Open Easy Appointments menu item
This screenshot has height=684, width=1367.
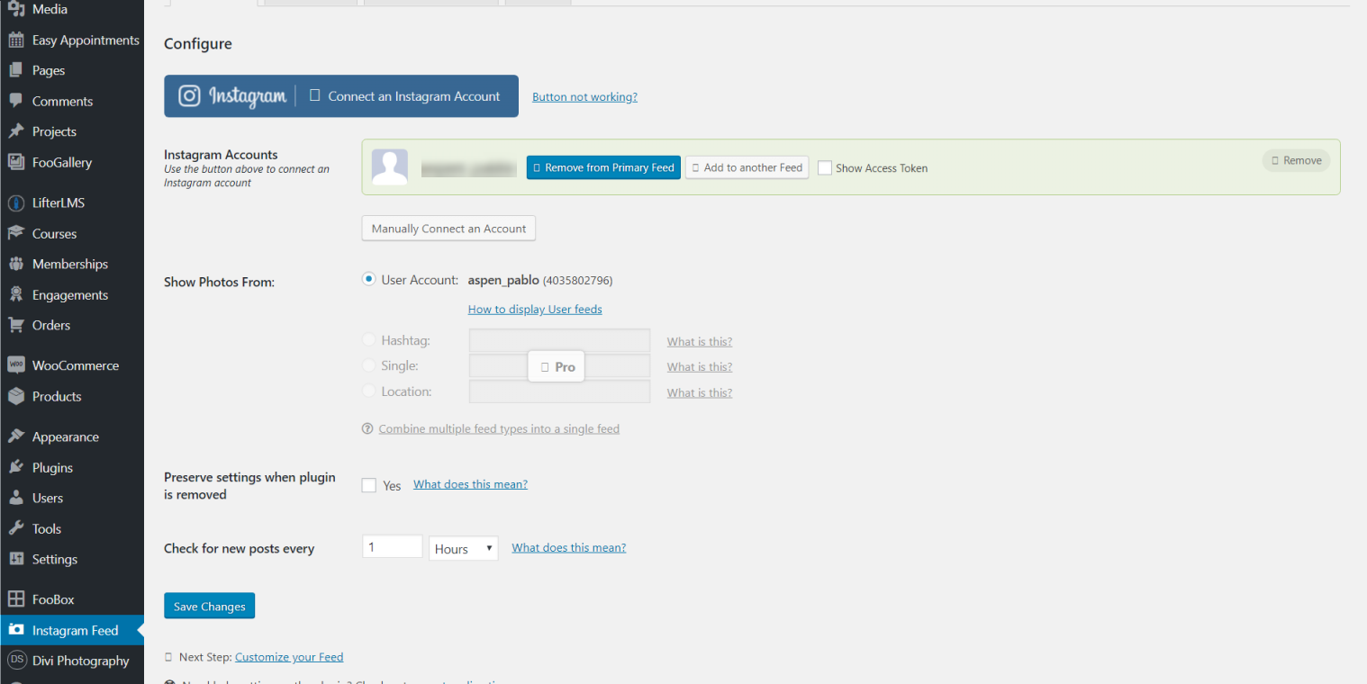72,40
